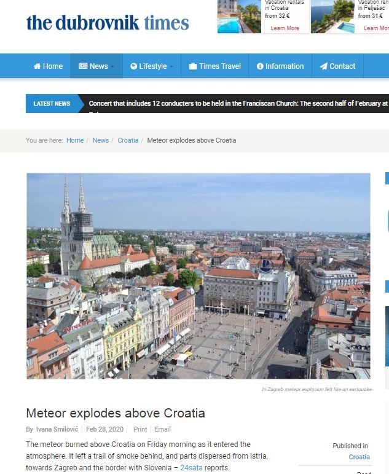Select News in the breadcrumb trail
The width and height of the screenshot is (389, 474).
(x=101, y=140)
